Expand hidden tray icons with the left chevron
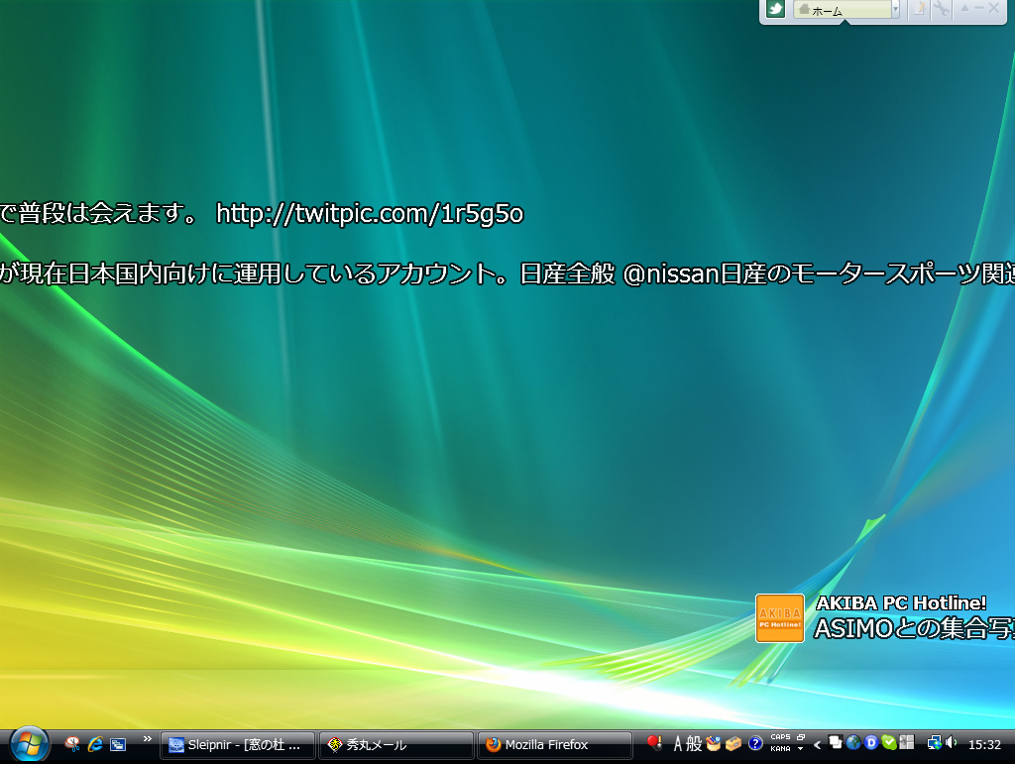 pos(818,744)
